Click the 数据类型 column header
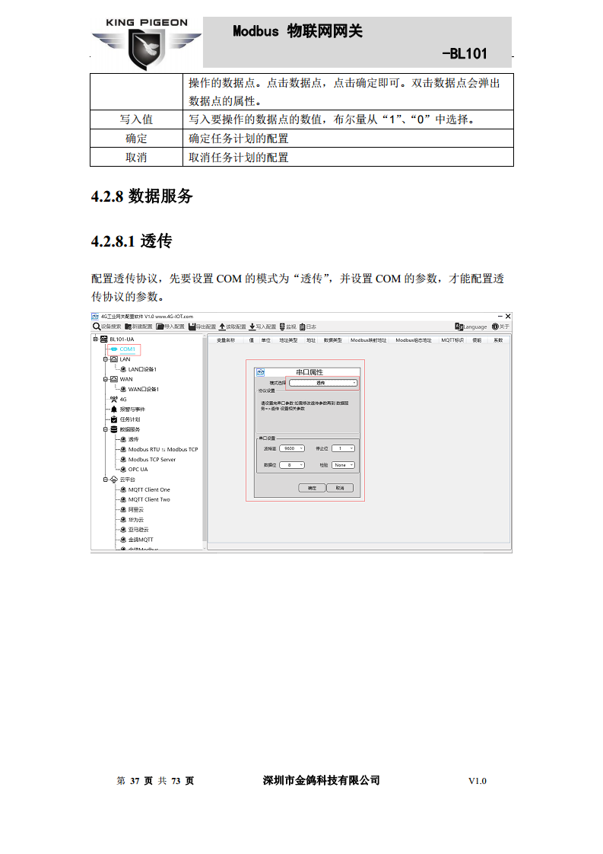603x854 pixels. (332, 340)
